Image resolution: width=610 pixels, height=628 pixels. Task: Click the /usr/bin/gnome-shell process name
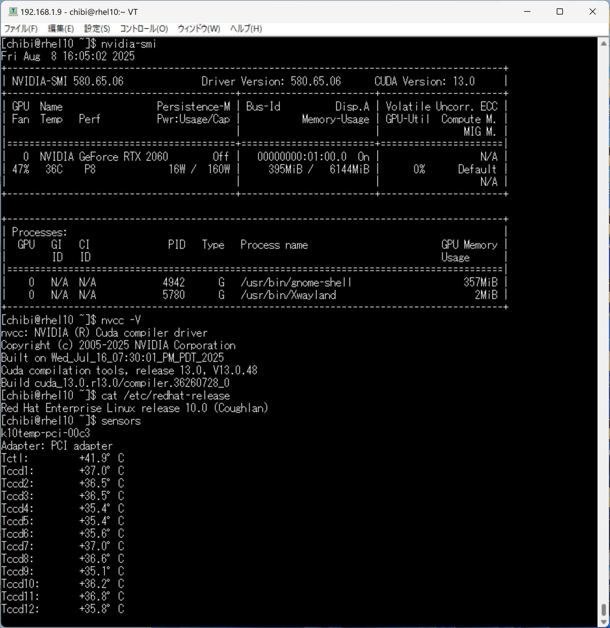point(296,283)
